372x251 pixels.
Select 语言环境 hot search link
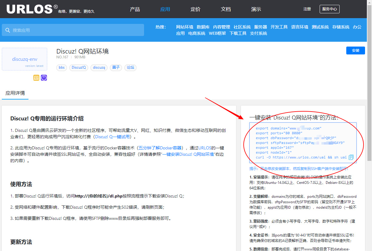[300, 27]
